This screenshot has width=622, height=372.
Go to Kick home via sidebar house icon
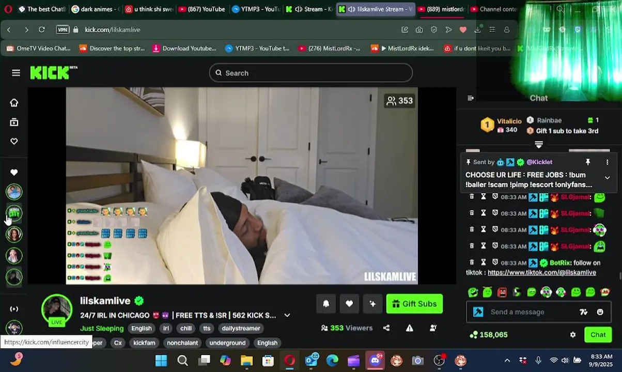[x=14, y=102]
